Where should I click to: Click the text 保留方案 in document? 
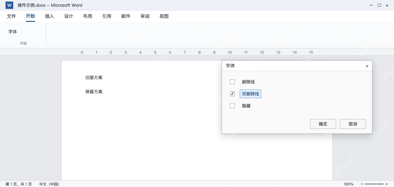94,92
